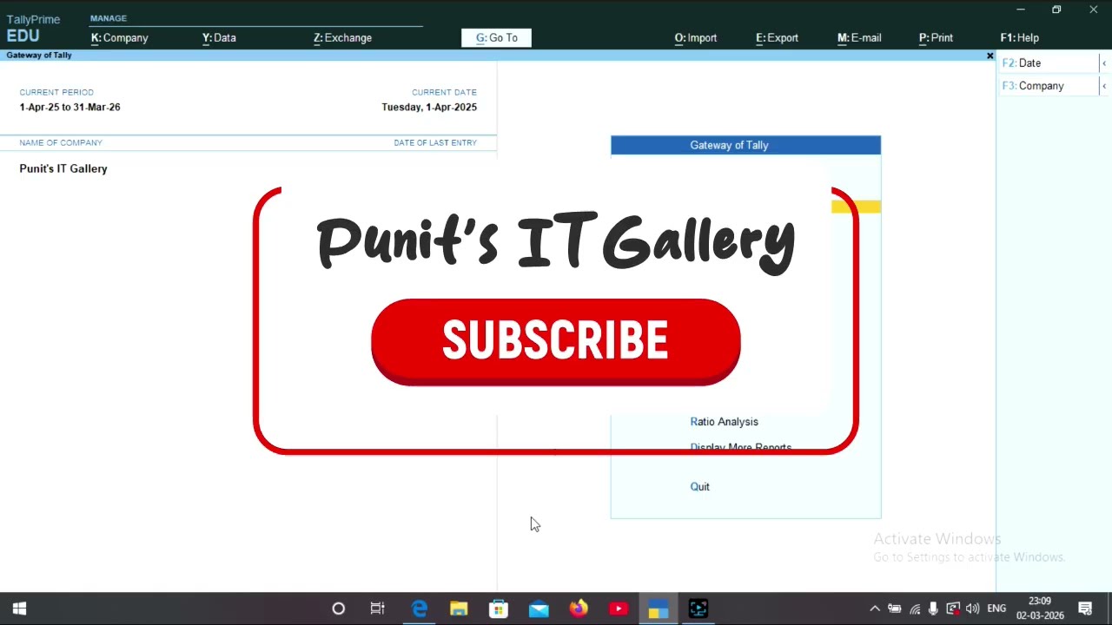
Task: Open the M: E-mail menu
Action: (859, 37)
